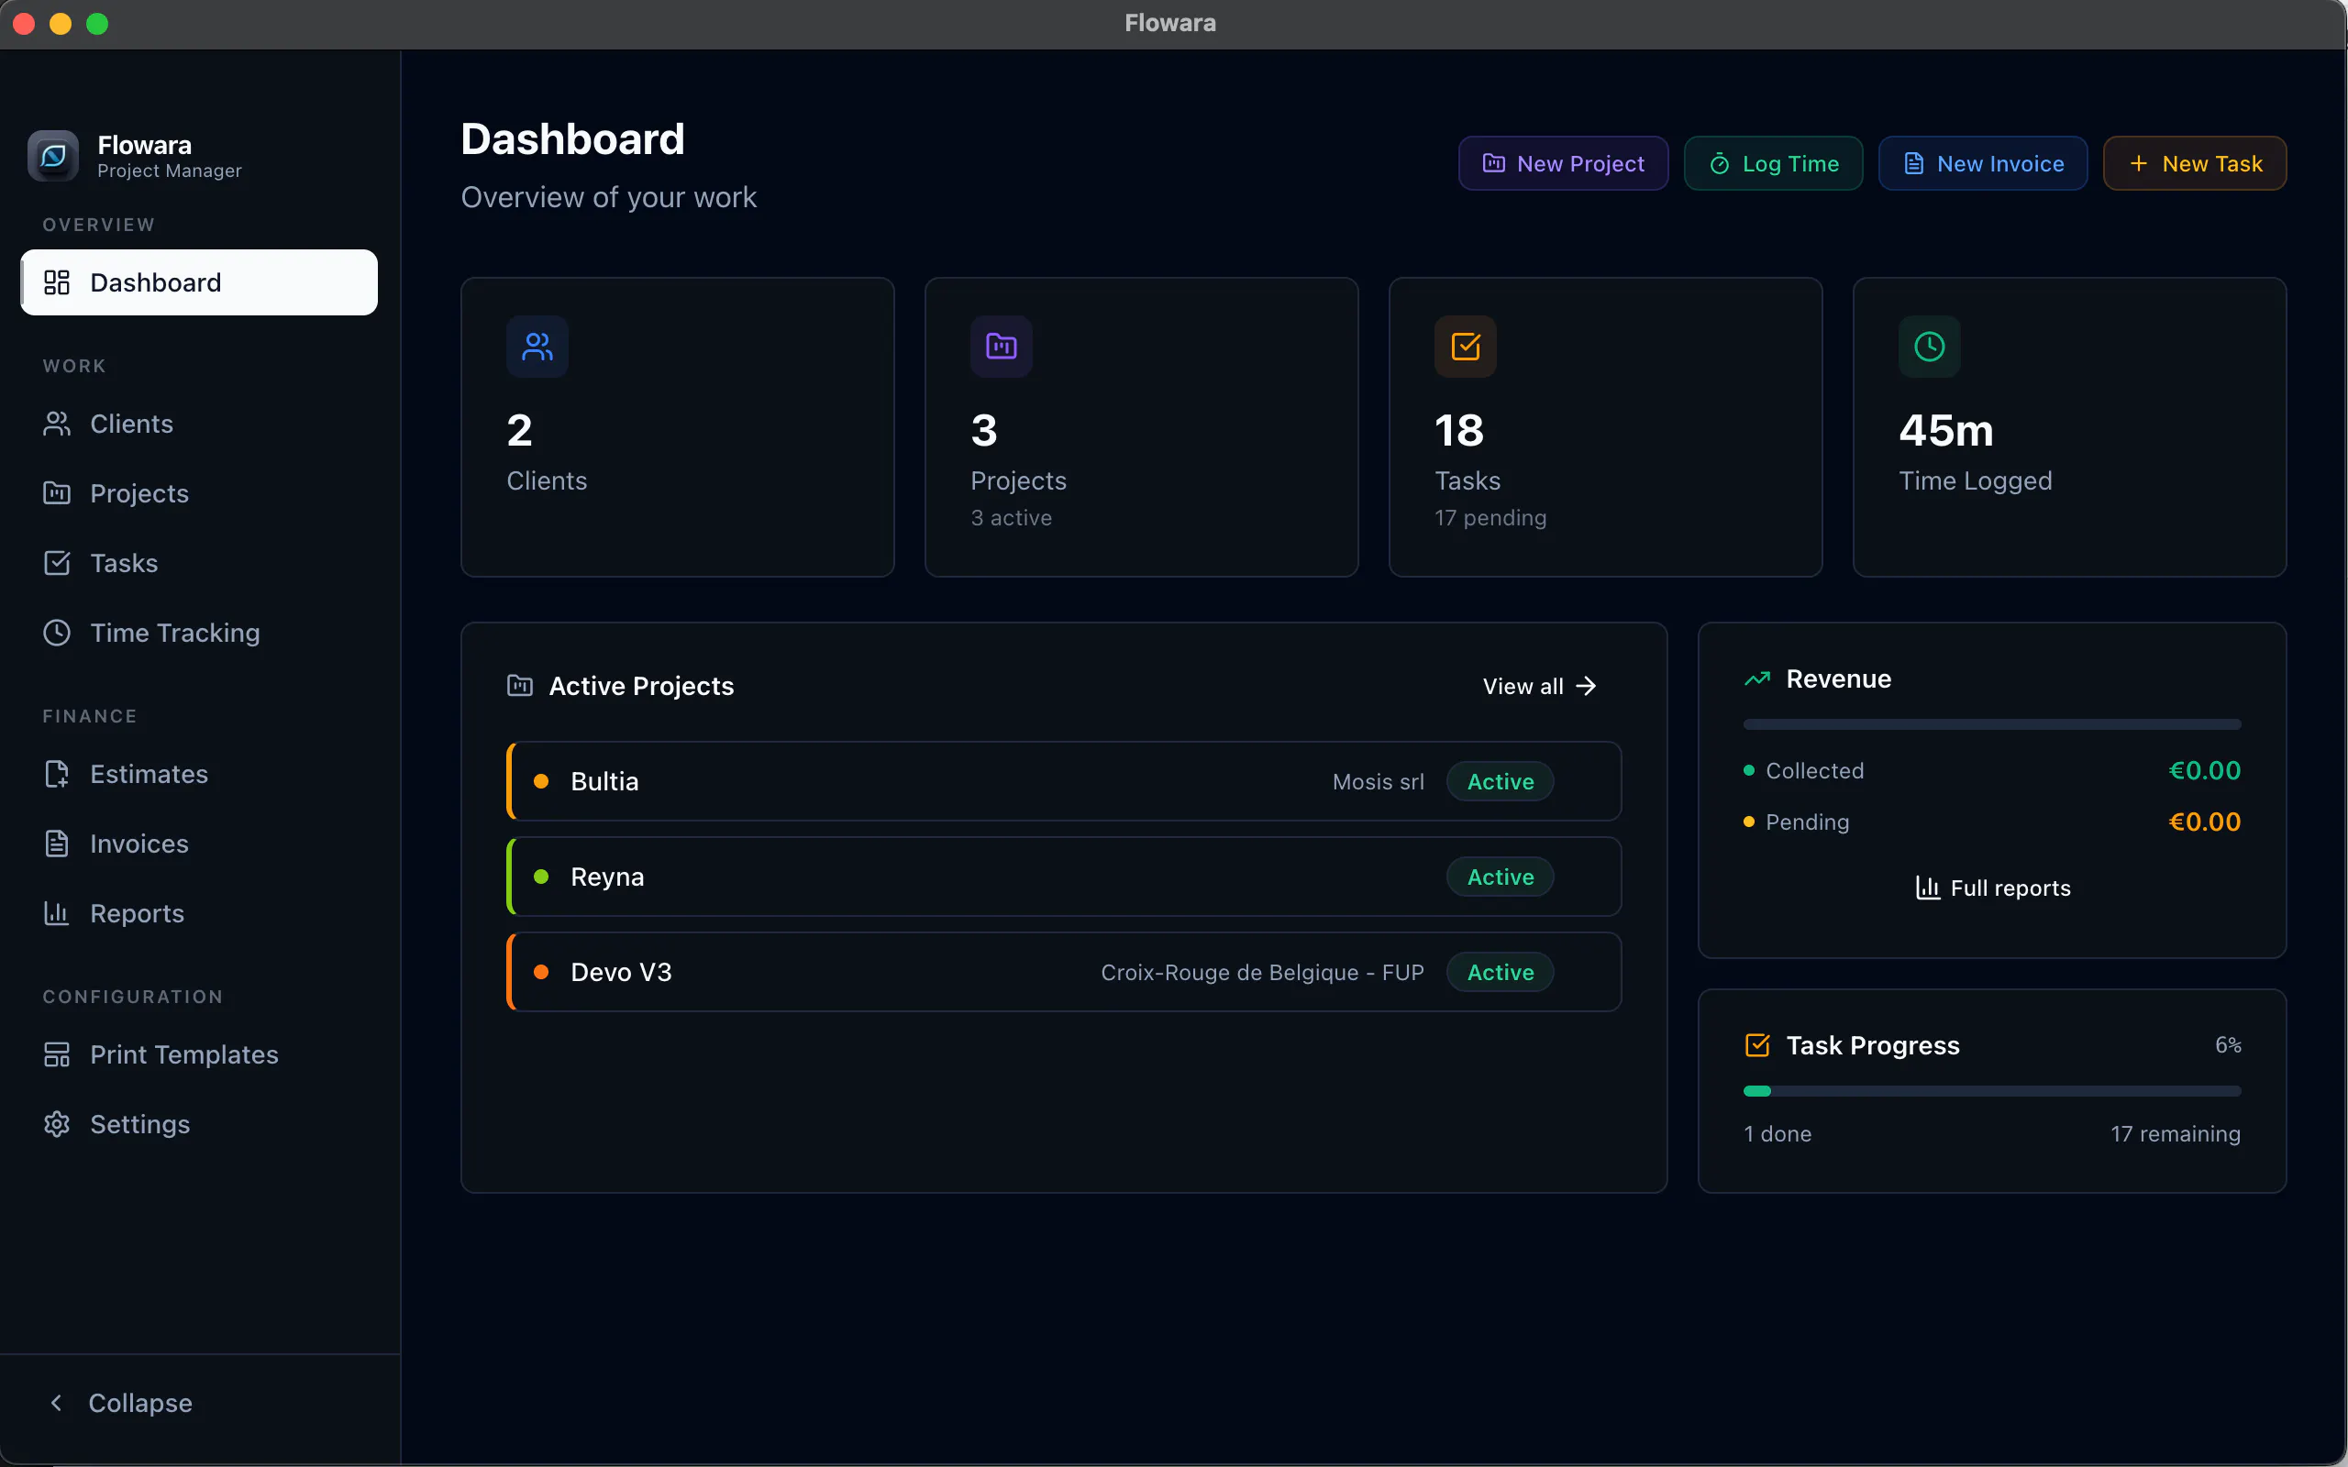Open the Clients stat card showing 2
This screenshot has width=2348, height=1467.
coord(677,427)
